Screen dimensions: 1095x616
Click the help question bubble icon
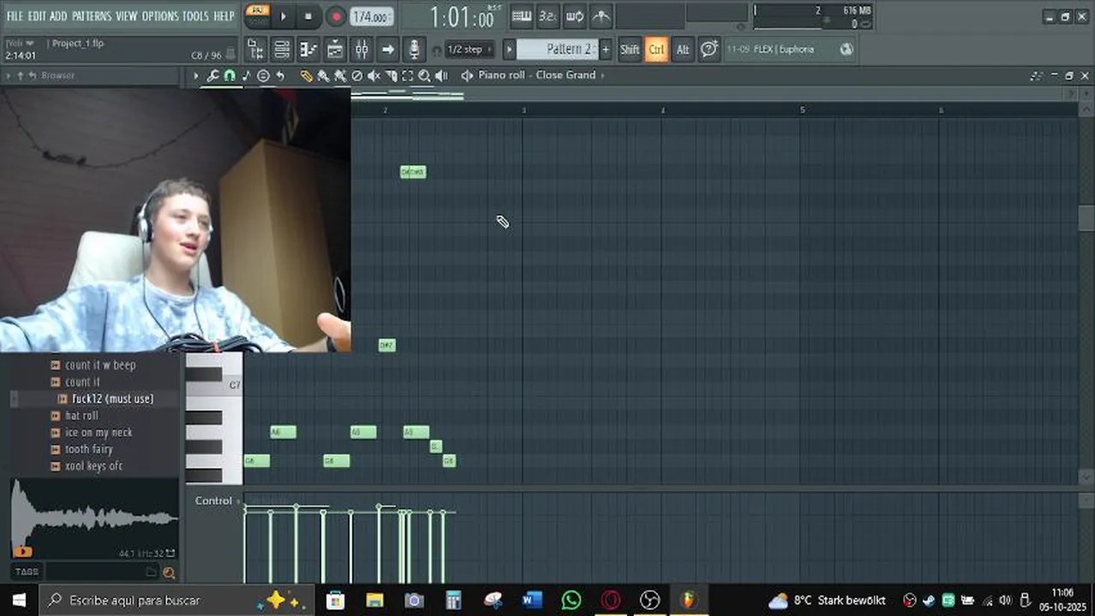point(709,49)
